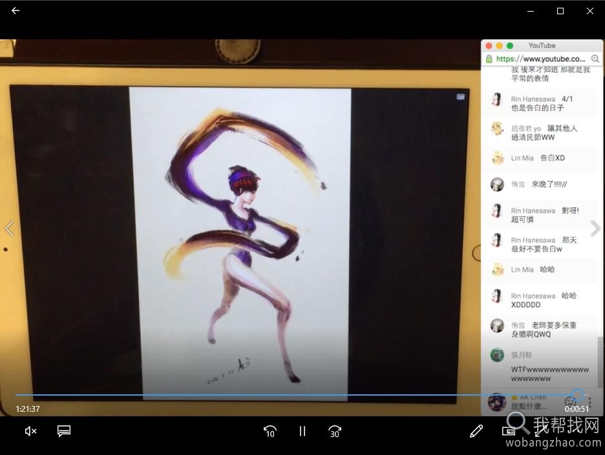Close the video player window
The image size is (605, 455).
[x=590, y=11]
